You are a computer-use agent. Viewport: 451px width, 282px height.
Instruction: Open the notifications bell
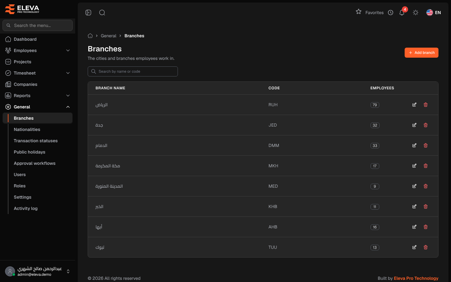pyautogui.click(x=402, y=13)
